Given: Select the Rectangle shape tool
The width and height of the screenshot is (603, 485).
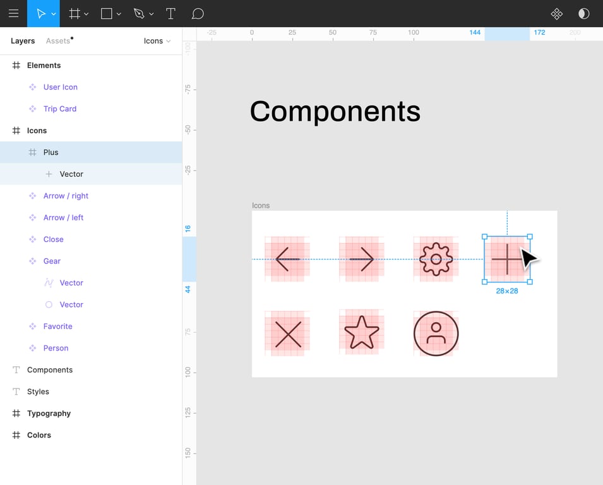Looking at the screenshot, I should point(107,13).
